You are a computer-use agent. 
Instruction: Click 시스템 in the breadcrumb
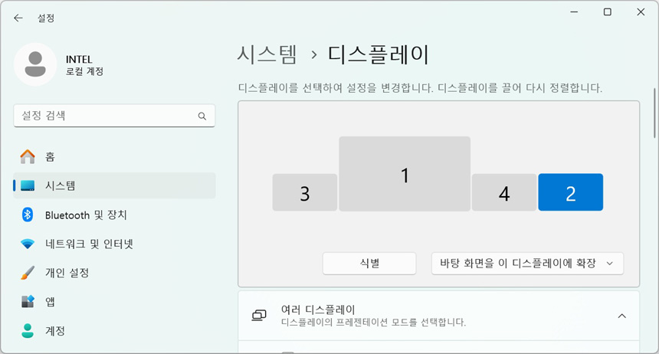267,55
